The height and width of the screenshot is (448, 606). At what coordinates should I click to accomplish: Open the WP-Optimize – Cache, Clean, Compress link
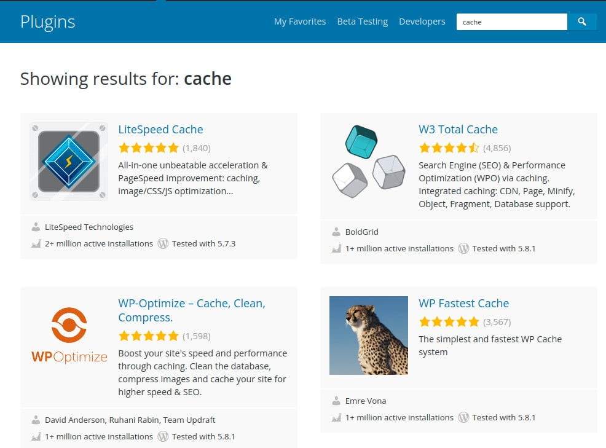point(192,310)
